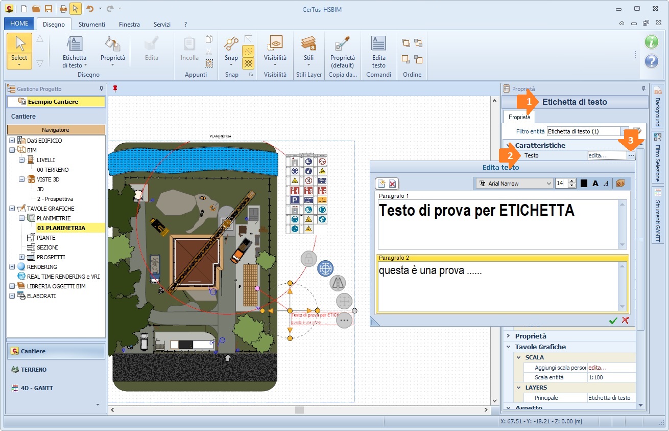Open the 4D - GANTT section
Screen dimensions: 669x431
[x=56, y=388]
